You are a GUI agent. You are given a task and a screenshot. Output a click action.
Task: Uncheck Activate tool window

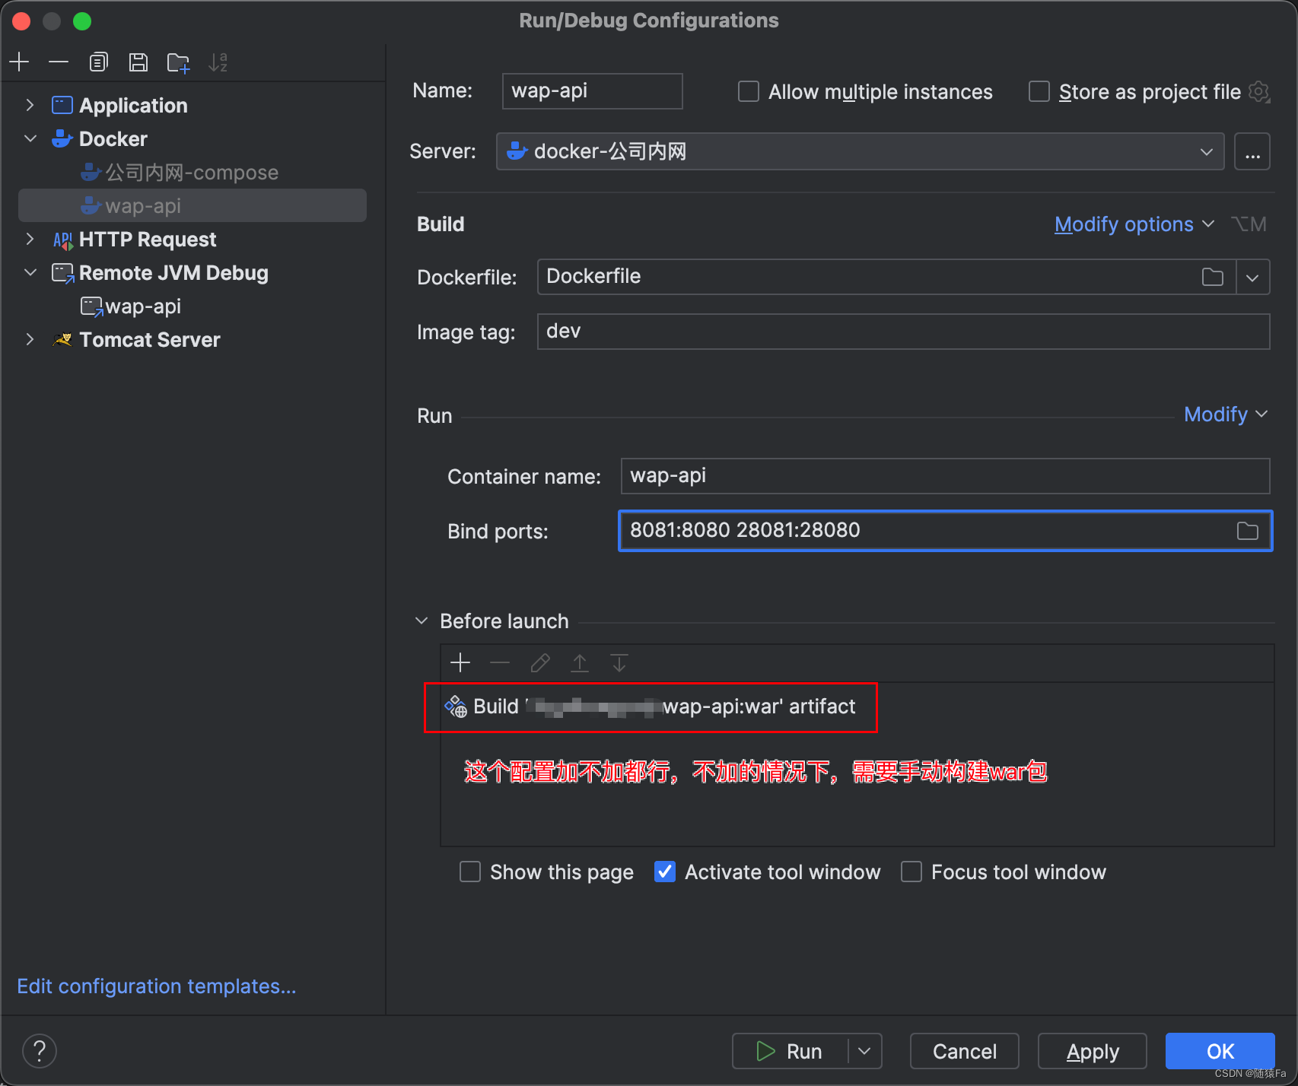click(x=664, y=872)
